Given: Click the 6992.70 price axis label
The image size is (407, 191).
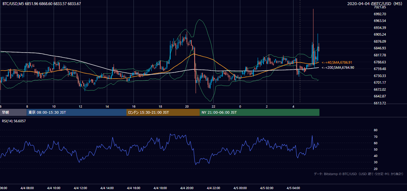Looking at the screenshot, I should pyautogui.click(x=380, y=14).
